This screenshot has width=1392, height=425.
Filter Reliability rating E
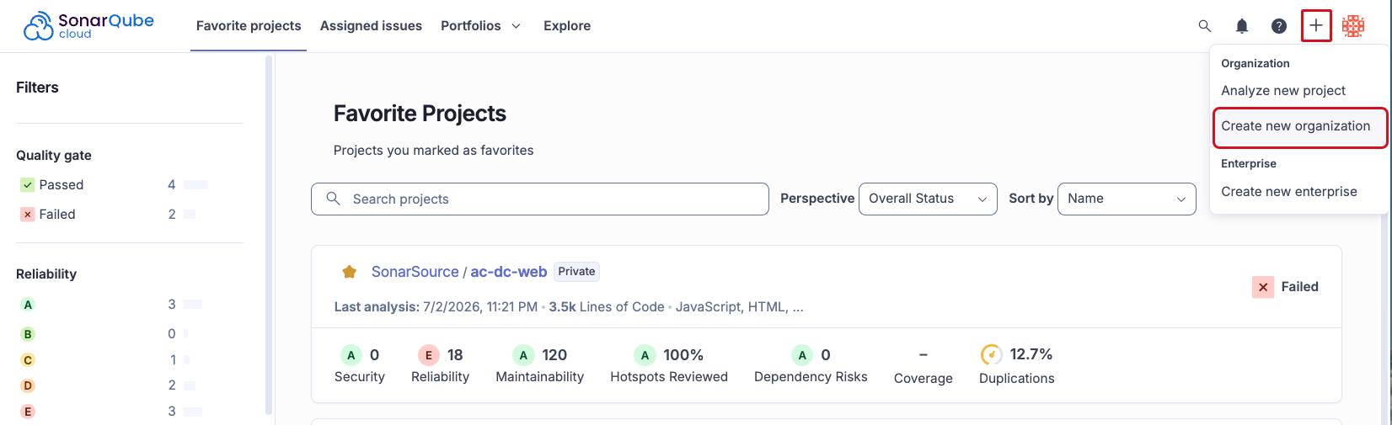(28, 412)
